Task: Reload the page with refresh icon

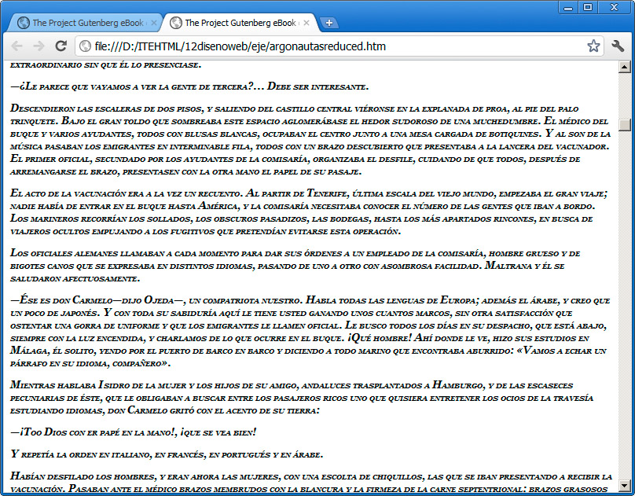Action: tap(61, 46)
